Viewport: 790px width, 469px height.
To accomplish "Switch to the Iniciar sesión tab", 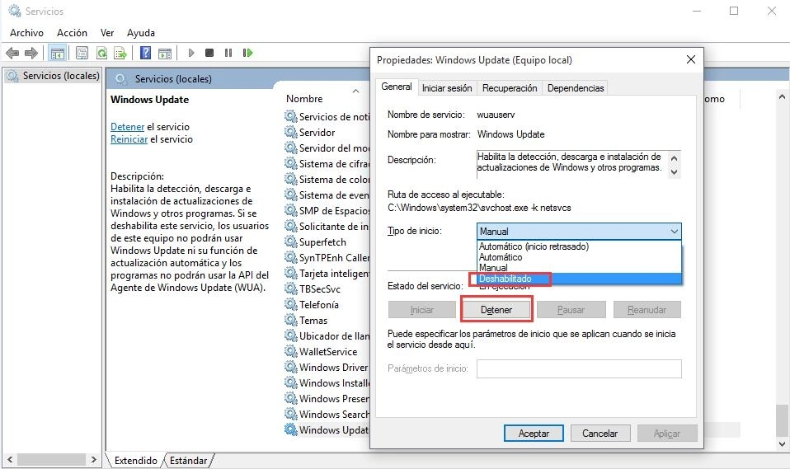I will [447, 88].
